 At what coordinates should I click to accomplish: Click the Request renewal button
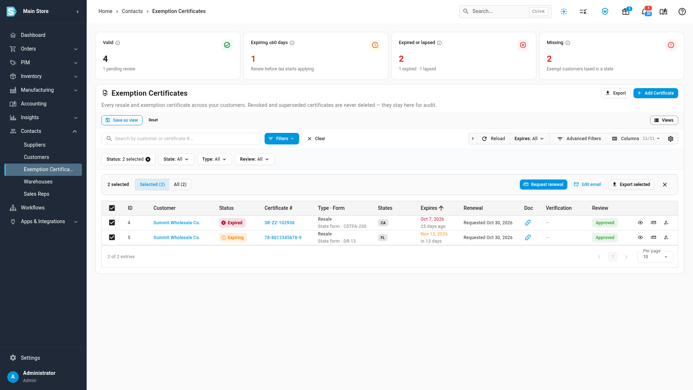543,185
